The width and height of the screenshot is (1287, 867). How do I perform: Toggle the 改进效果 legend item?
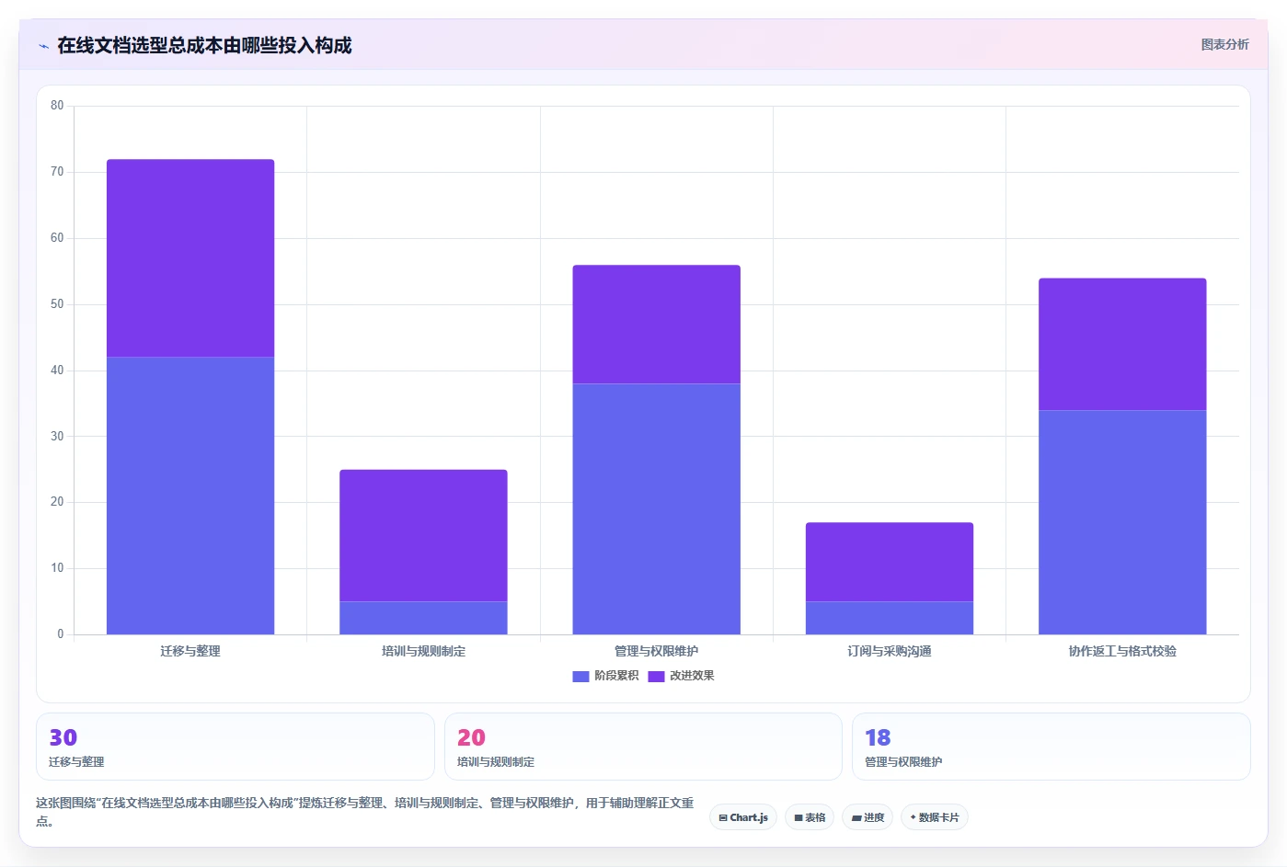click(x=681, y=676)
